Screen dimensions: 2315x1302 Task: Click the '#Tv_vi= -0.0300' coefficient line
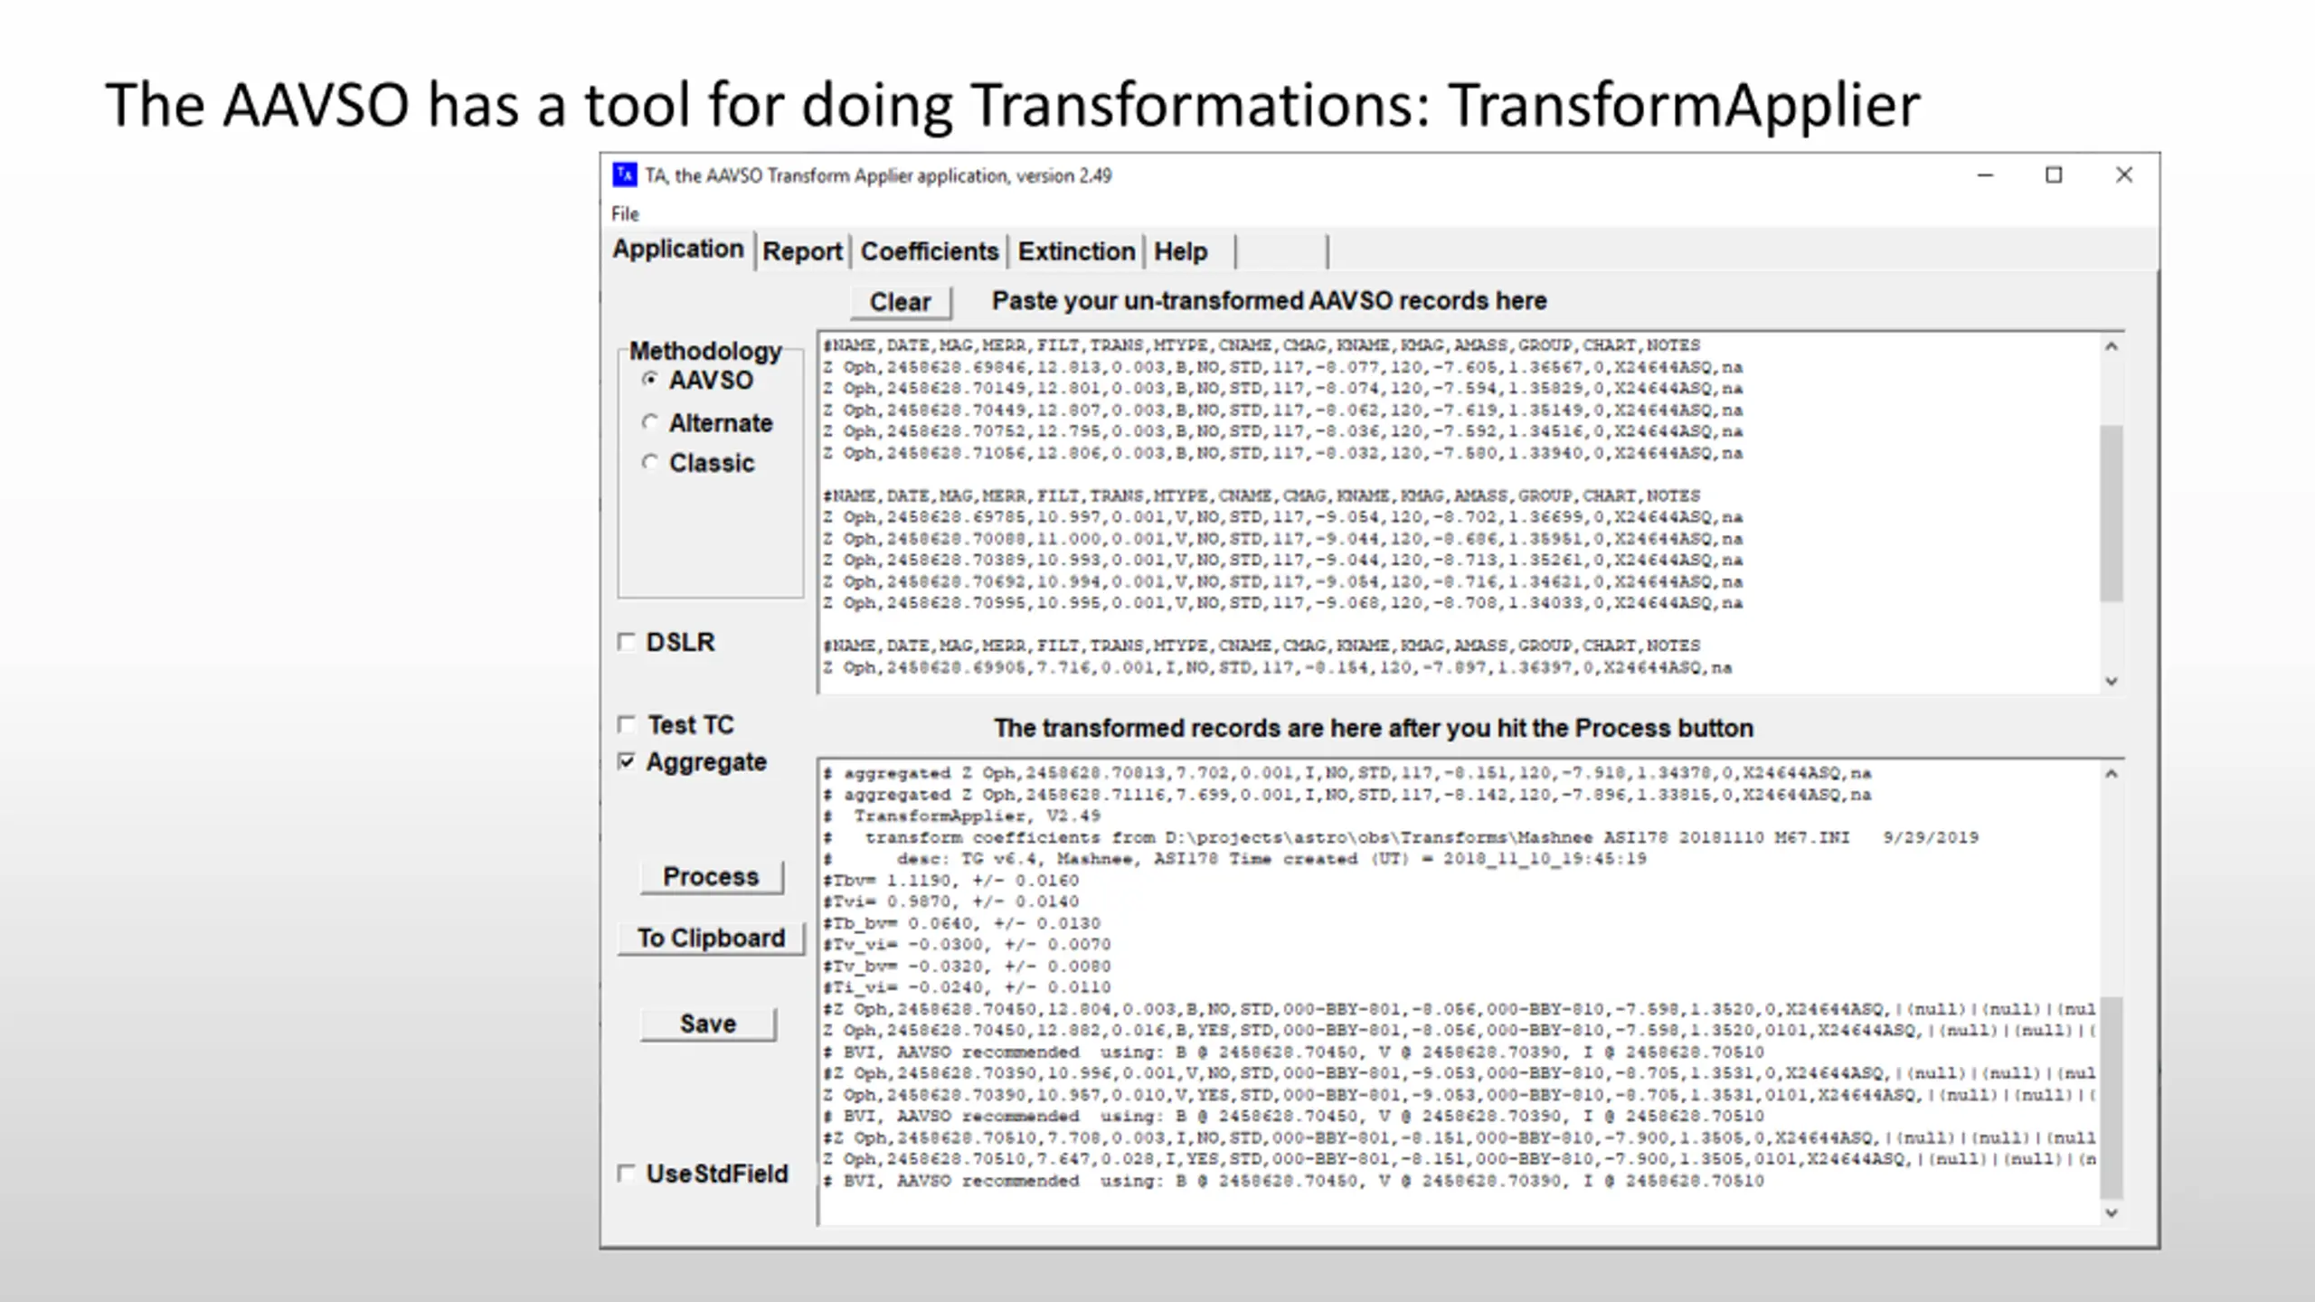click(x=967, y=944)
